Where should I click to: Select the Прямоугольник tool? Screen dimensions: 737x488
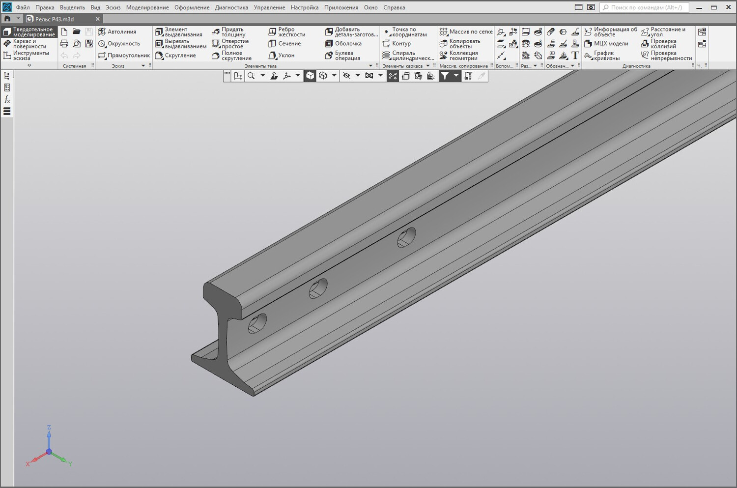click(x=124, y=56)
